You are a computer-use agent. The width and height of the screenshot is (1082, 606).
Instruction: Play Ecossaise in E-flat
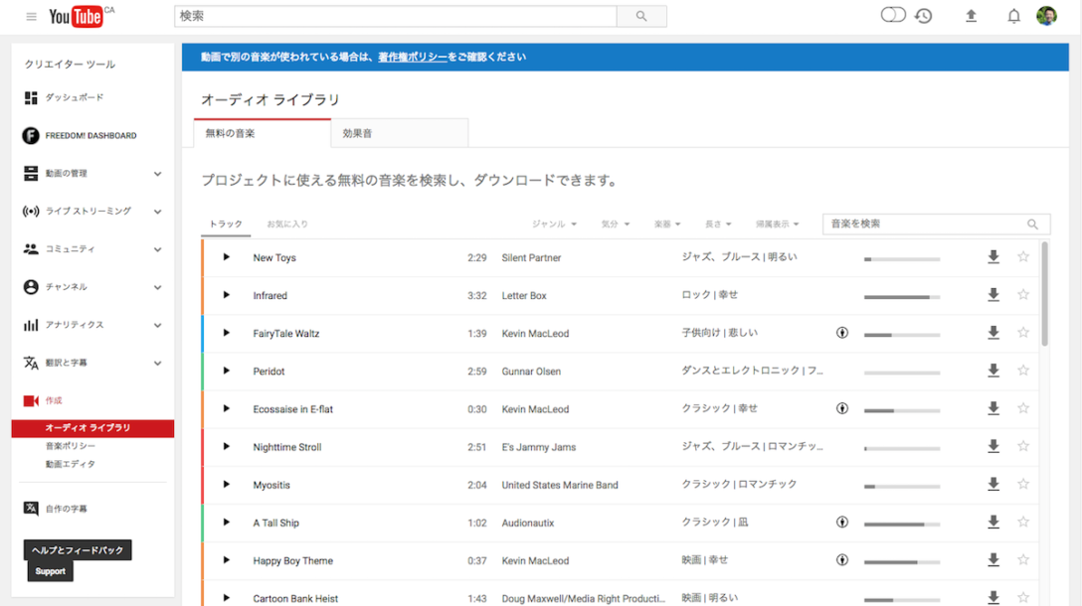[226, 409]
